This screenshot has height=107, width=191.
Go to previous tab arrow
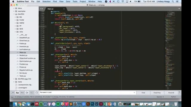41,9
